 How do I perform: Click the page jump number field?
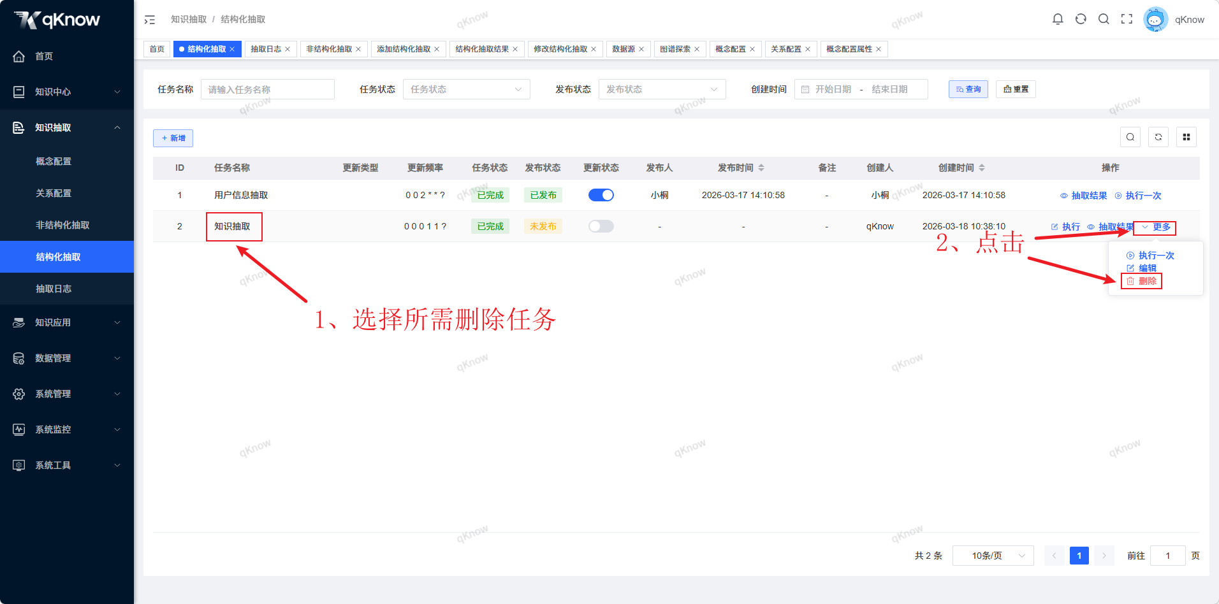click(x=1168, y=556)
